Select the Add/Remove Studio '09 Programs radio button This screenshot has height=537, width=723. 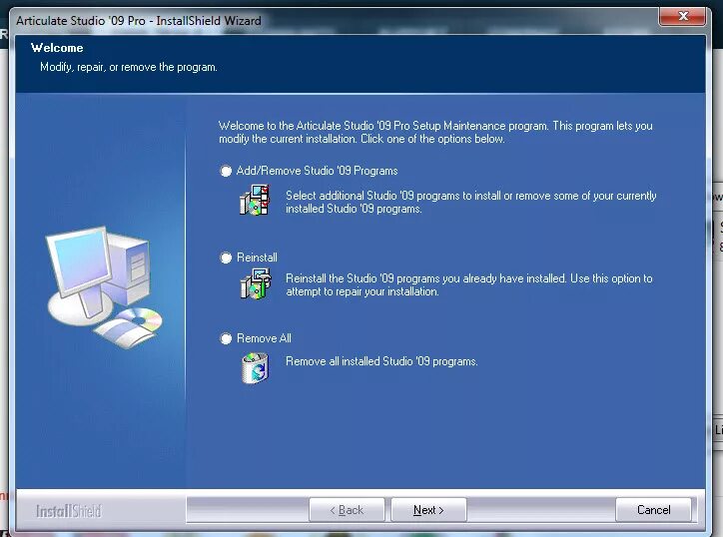tap(226, 171)
